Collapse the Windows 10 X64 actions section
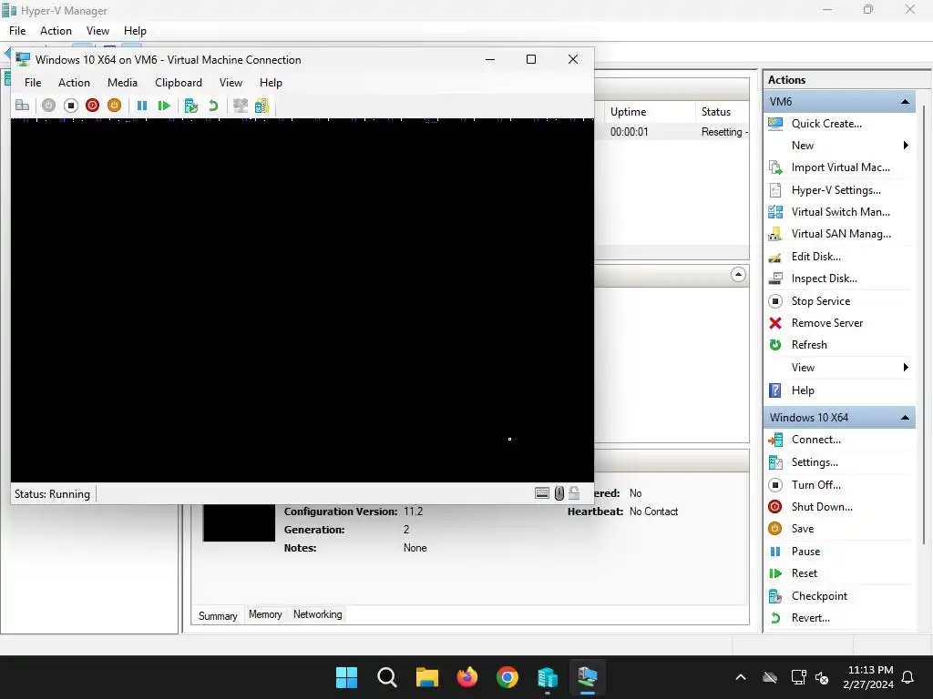Image resolution: width=933 pixels, height=699 pixels. (x=905, y=418)
